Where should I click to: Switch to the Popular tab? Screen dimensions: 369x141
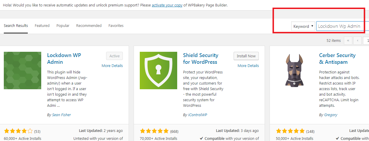[63, 26]
